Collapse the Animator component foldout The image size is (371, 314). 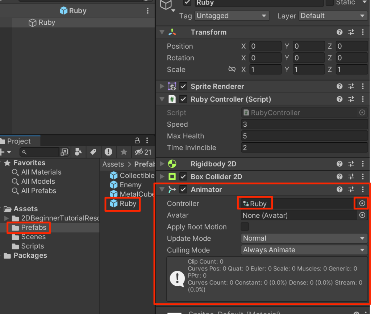click(162, 189)
